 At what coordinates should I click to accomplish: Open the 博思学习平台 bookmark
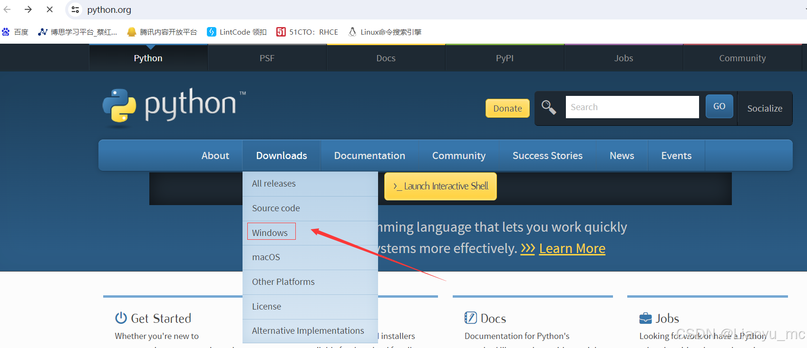[x=78, y=32]
